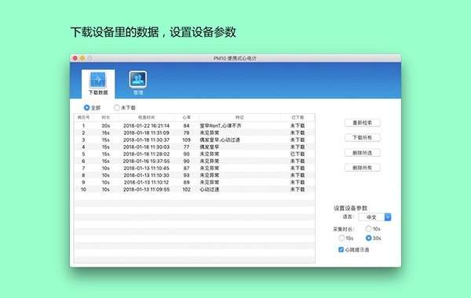Open the 中文 language dropdown
This screenshot has width=471, height=298.
click(375, 217)
